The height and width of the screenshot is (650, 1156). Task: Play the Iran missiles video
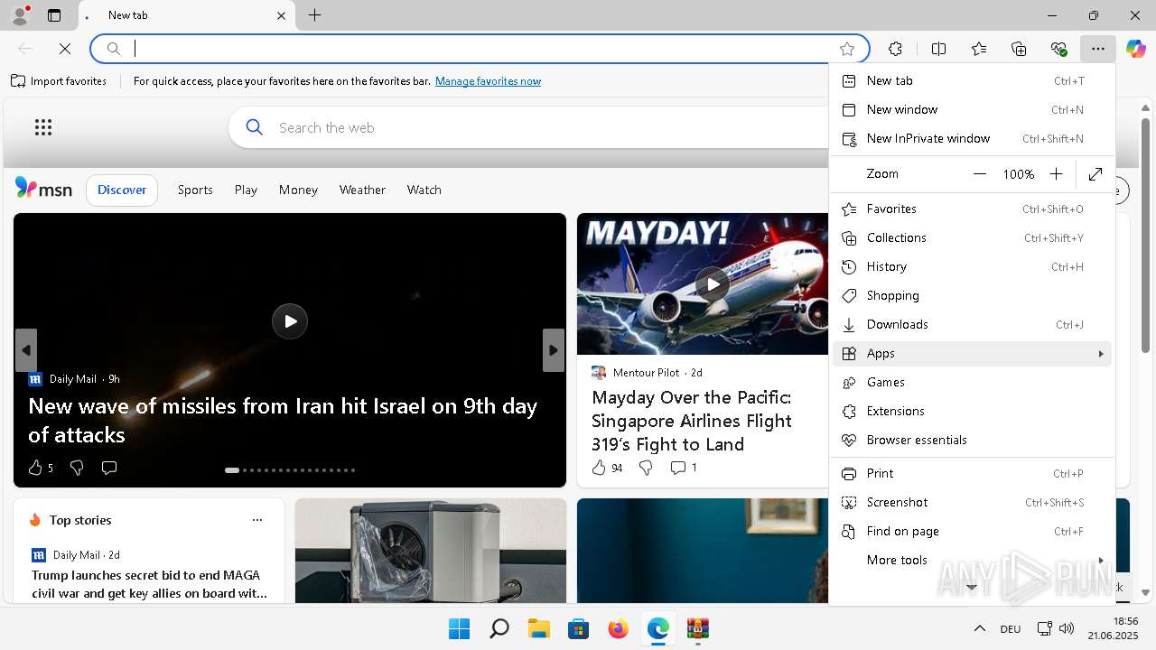coord(290,321)
